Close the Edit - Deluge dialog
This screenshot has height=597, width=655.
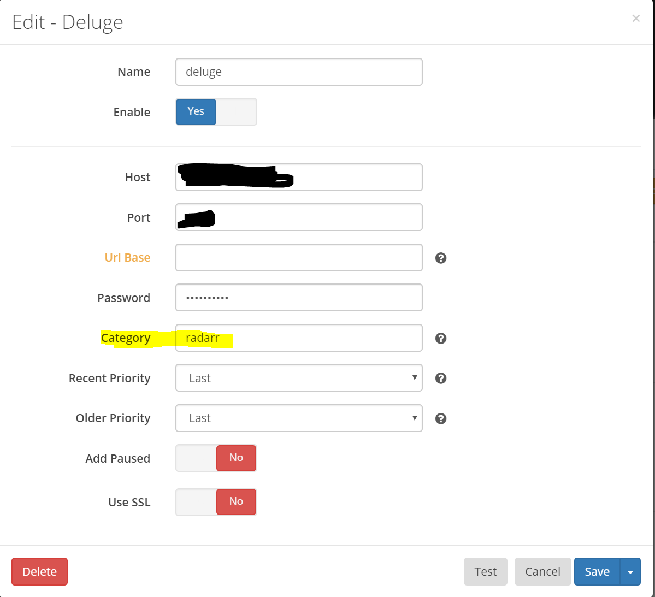pyautogui.click(x=636, y=18)
